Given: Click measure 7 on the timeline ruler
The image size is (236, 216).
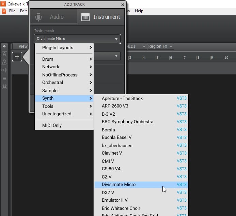Looking at the screenshot, I should pyautogui.click(x=184, y=58).
